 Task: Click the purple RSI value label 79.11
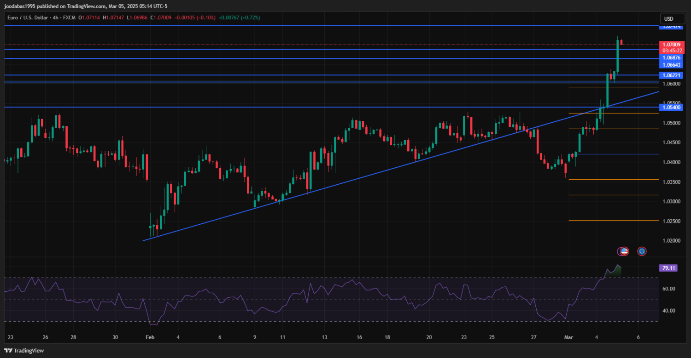pos(668,267)
